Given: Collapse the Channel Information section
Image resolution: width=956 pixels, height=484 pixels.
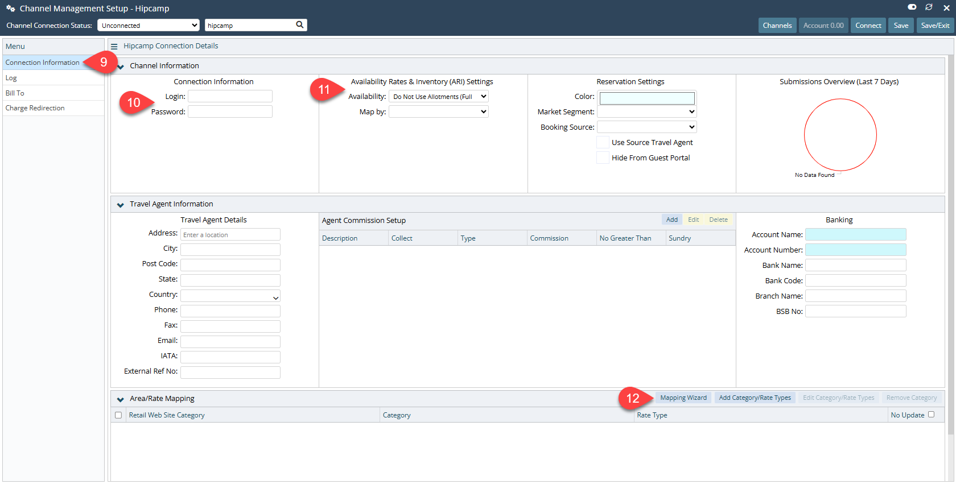Looking at the screenshot, I should 121,67.
